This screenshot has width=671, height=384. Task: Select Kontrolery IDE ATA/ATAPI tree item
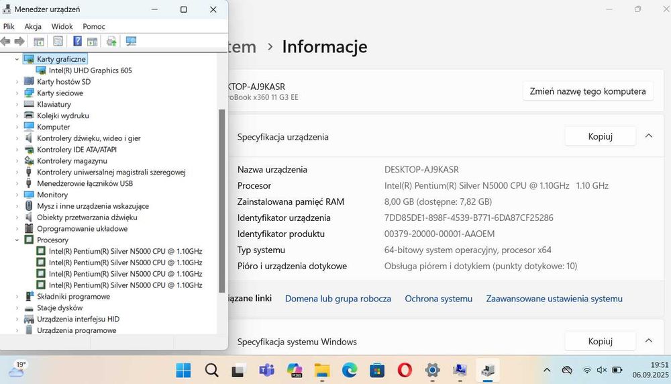click(x=76, y=150)
